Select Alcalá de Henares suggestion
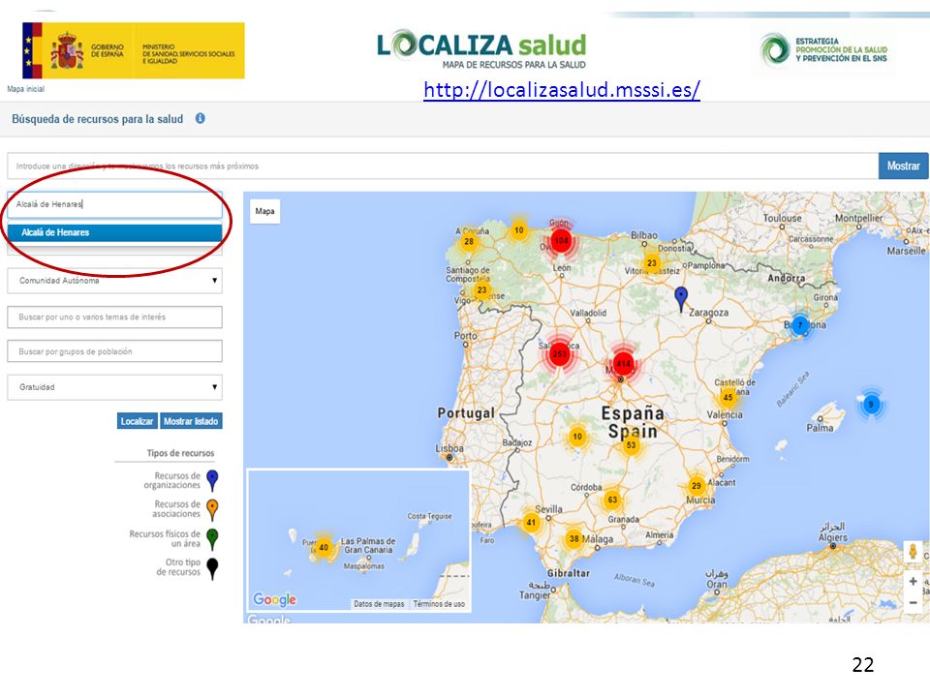This screenshot has width=930, height=697. point(114,232)
